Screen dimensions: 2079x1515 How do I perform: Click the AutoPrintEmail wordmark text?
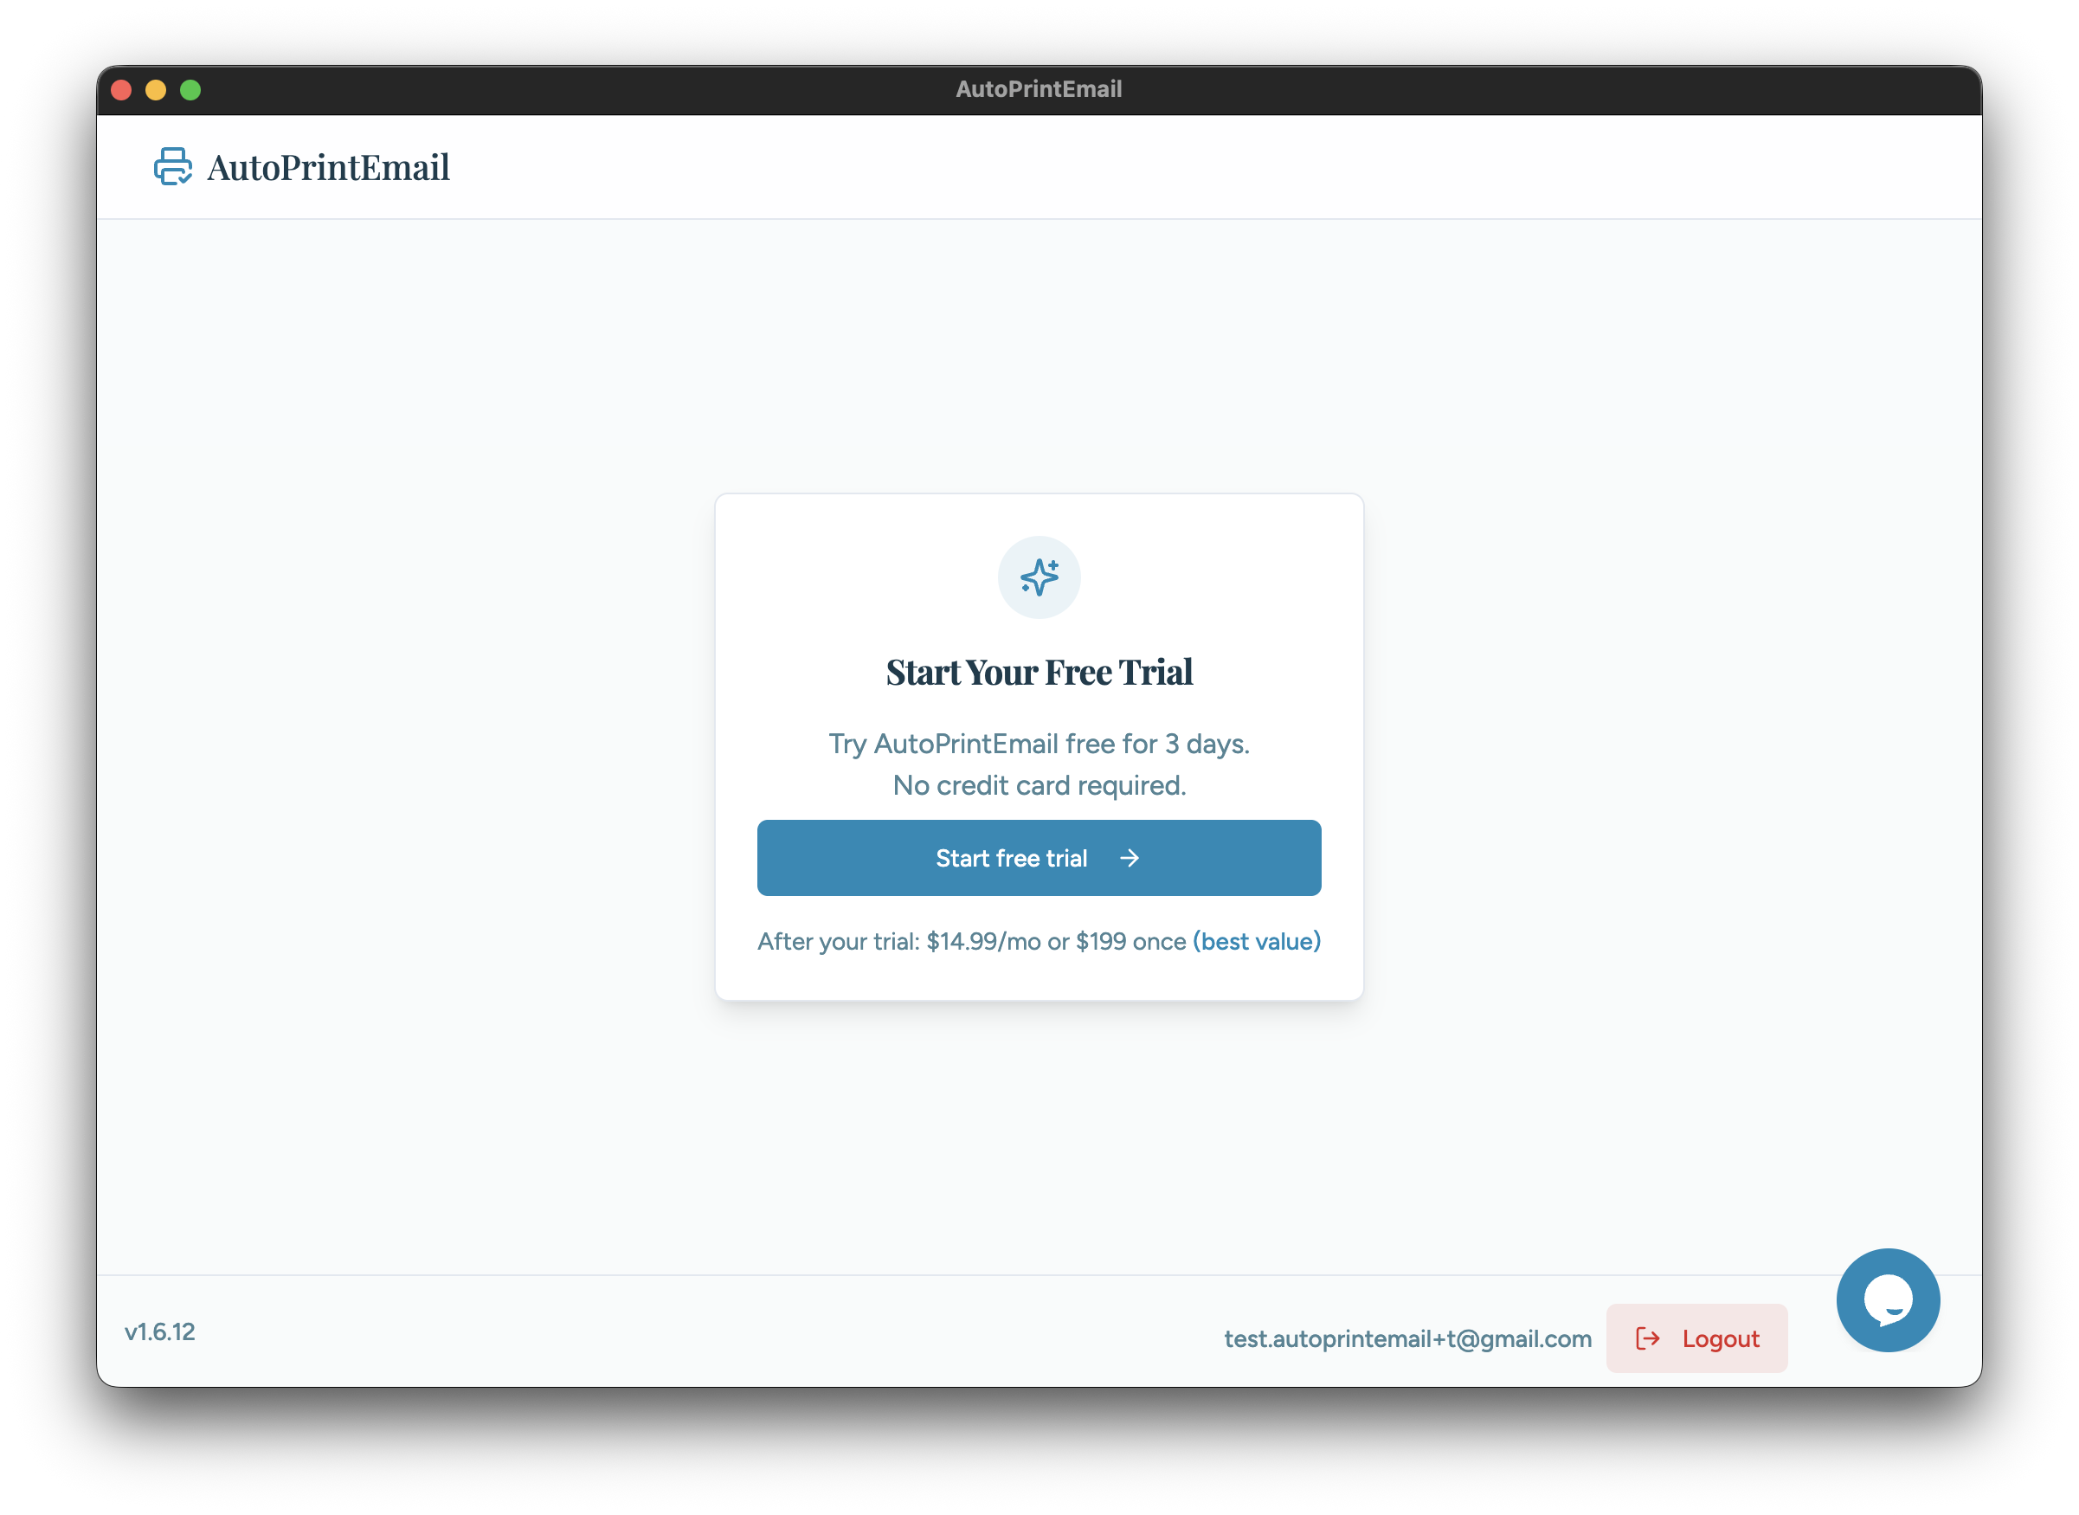point(328,166)
